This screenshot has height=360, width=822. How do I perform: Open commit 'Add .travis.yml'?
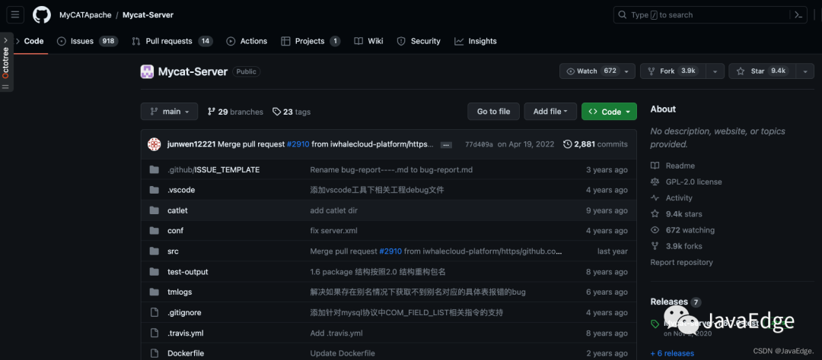pos(336,333)
